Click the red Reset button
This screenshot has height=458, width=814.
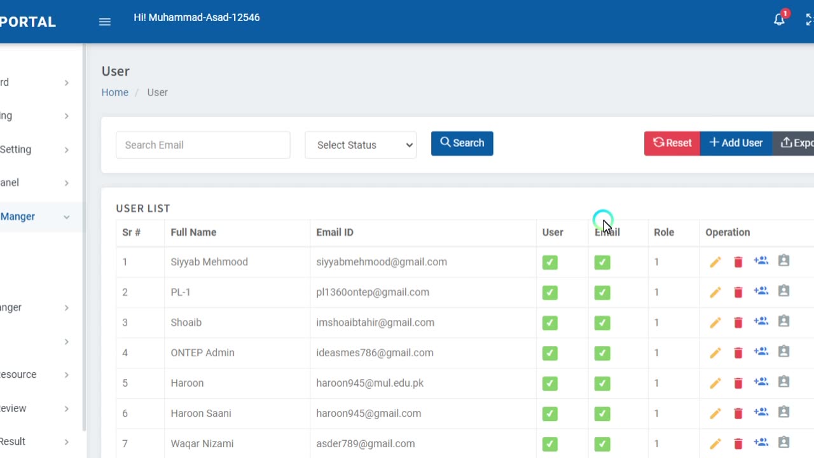[x=672, y=143]
